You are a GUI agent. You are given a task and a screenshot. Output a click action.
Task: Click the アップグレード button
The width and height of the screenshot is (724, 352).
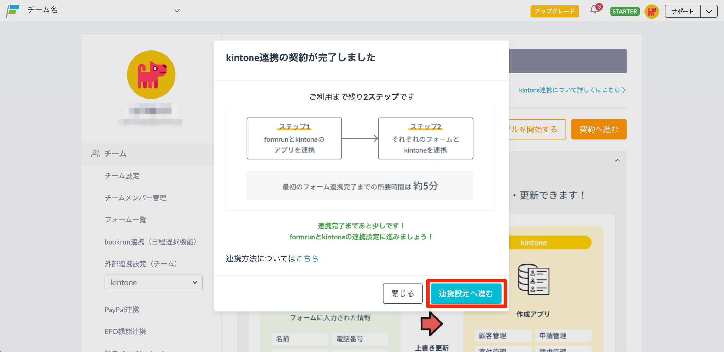pyautogui.click(x=554, y=11)
